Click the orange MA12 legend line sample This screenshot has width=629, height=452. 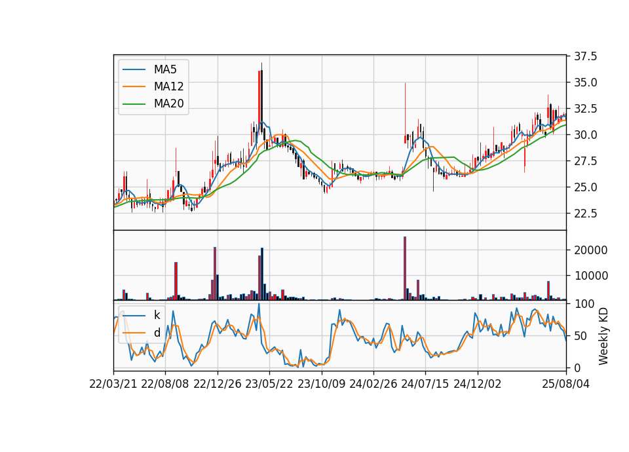[x=134, y=86]
